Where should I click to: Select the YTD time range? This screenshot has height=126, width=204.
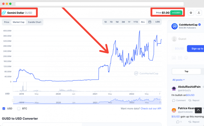[x=136, y=22]
